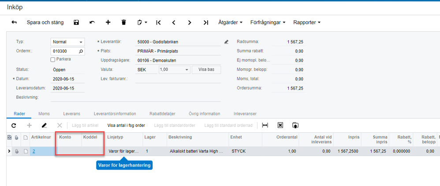The height and width of the screenshot is (186, 440).
Task: Edit the supplier with pencil icon
Action: tap(227, 42)
